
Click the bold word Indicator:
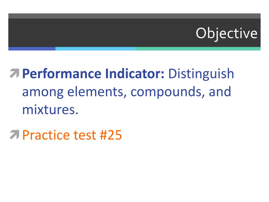pyautogui.click(x=135, y=74)
